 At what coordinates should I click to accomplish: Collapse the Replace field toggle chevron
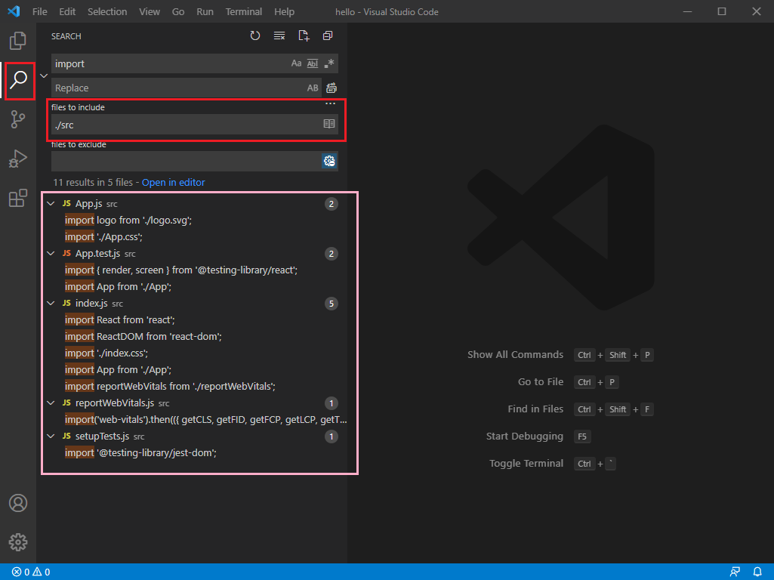[x=44, y=76]
